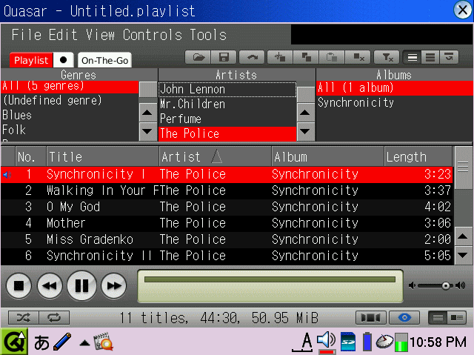This screenshot has width=474, height=355.
Task: Select Mr.Children in Artists
Action: pos(227,104)
